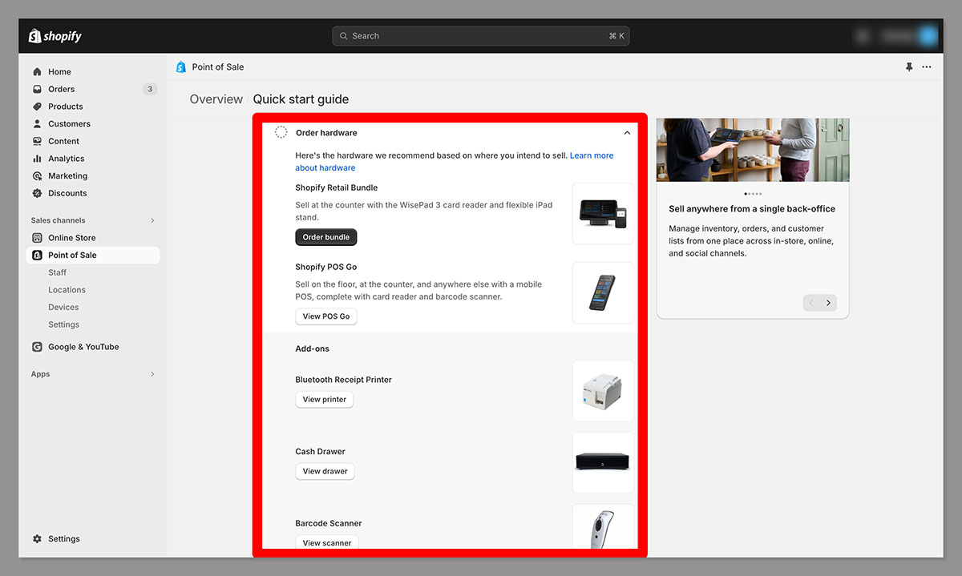The height and width of the screenshot is (576, 962).
Task: Click the Order hardware heading text
Action: [x=326, y=133]
